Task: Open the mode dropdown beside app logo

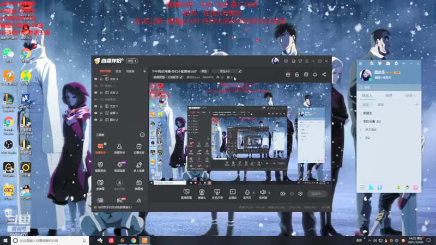Action: pyautogui.click(x=132, y=61)
